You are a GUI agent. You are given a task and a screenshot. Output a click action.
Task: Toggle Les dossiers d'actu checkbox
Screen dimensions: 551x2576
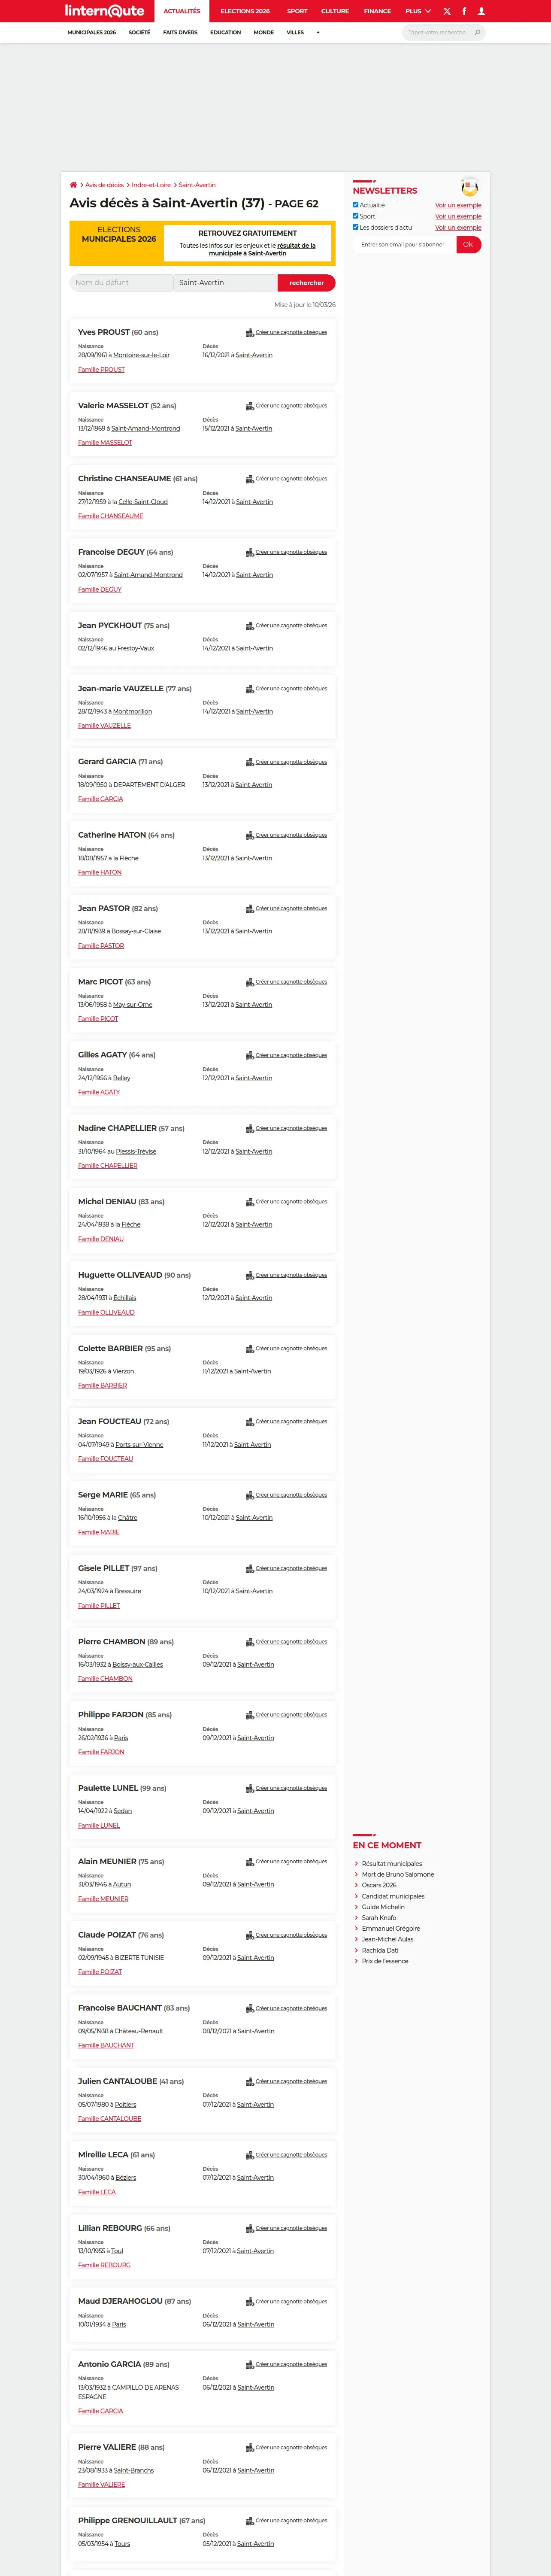click(355, 227)
